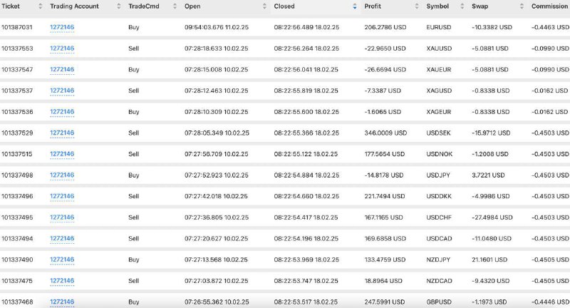Click profit value -22.9650 USD

click(x=385, y=48)
